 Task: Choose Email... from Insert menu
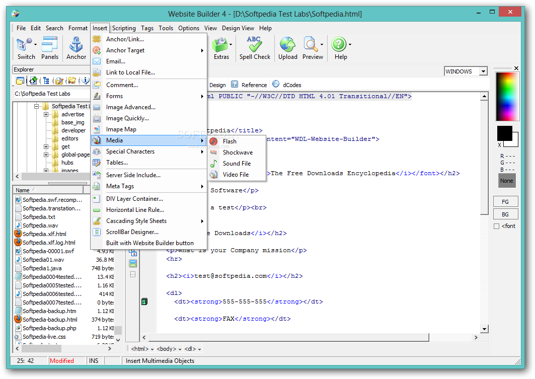tap(149, 61)
